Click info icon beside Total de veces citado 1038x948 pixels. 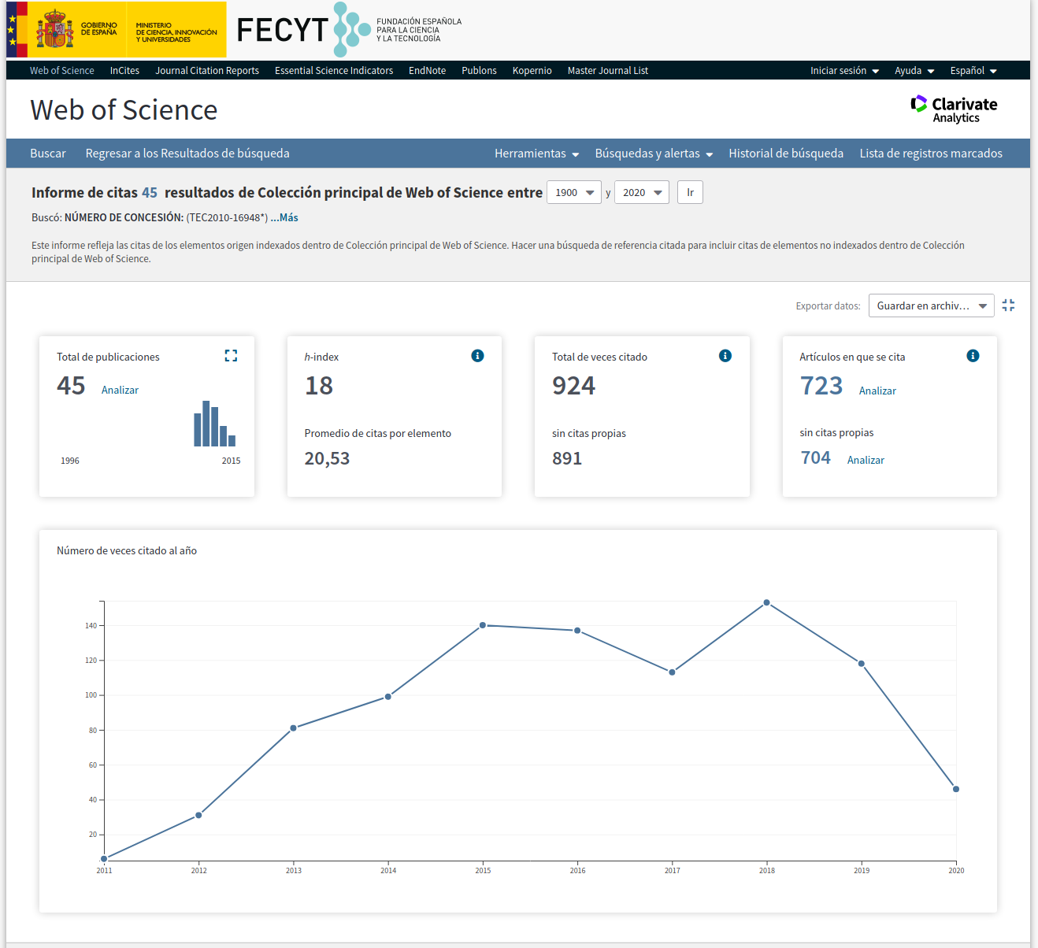(725, 356)
